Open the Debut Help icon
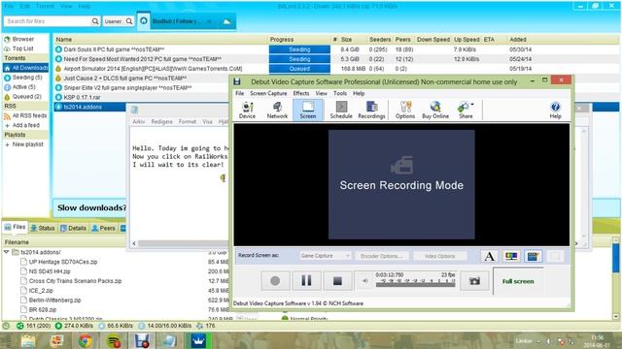Screen dimensions: 622x349 point(555,110)
